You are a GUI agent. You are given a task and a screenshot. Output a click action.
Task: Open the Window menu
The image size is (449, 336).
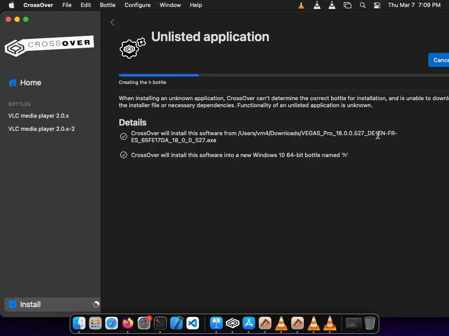[x=170, y=5]
